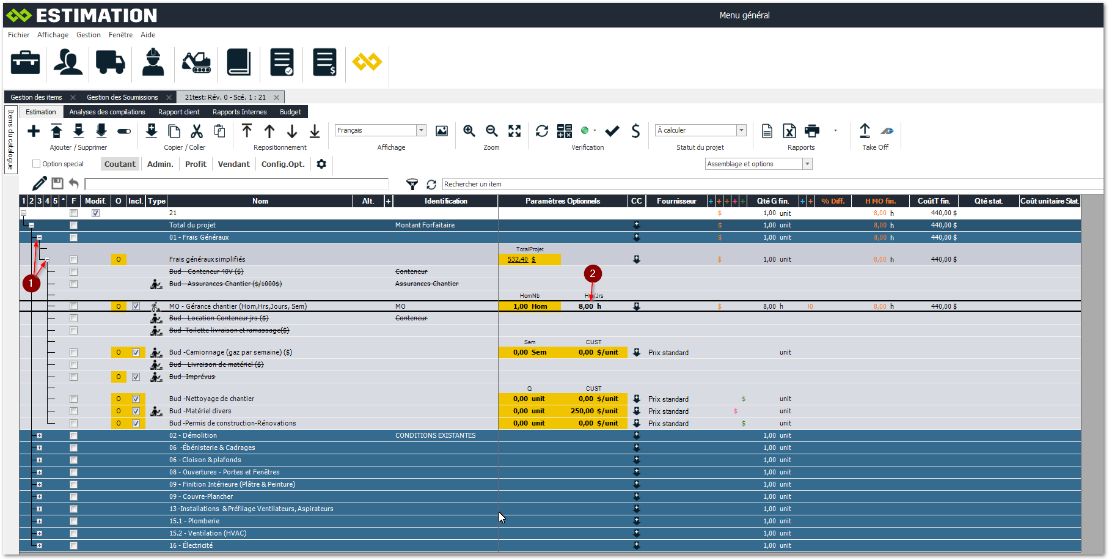Enable the Option special checkbox
Image resolution: width=1109 pixels, height=560 pixels.
coord(37,164)
